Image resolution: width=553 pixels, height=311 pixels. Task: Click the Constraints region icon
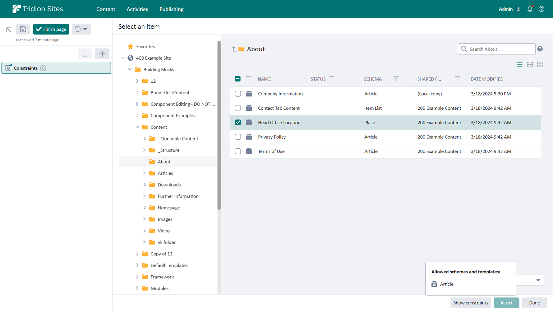(9, 68)
